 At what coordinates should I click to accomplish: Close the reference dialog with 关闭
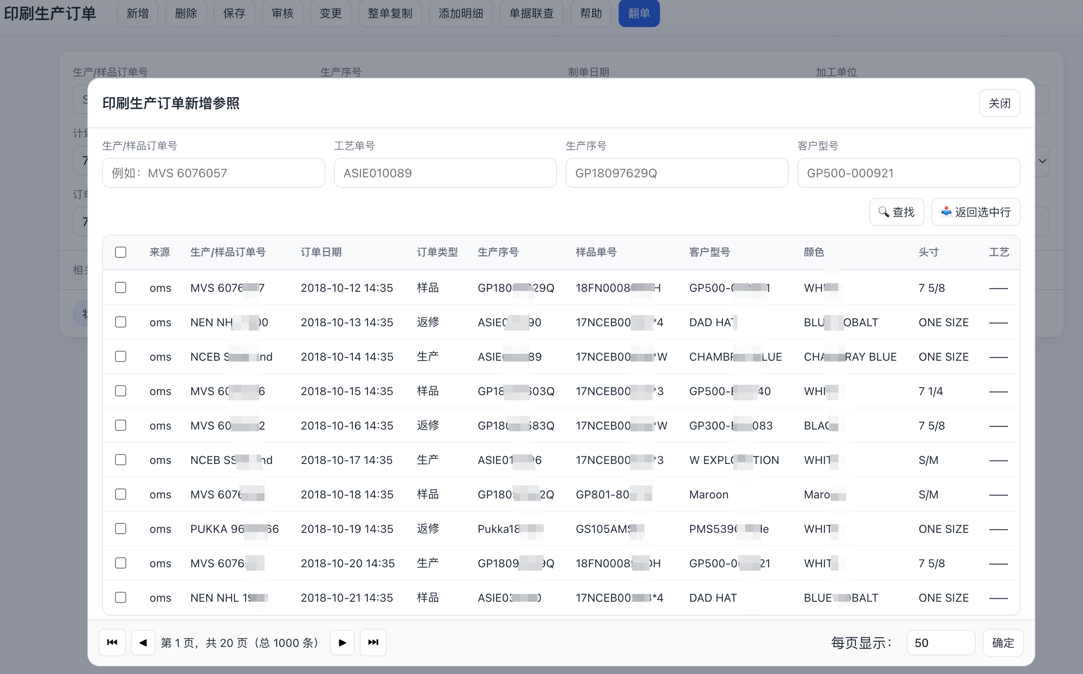pos(999,103)
